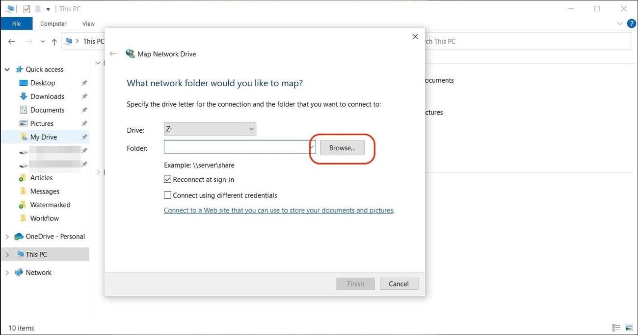Expand the Folder path dropdown arrow
This screenshot has height=335, width=638.
[312, 146]
